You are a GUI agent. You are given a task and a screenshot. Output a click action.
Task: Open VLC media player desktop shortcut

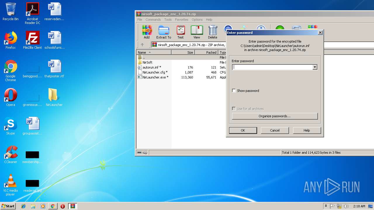pos(11,185)
